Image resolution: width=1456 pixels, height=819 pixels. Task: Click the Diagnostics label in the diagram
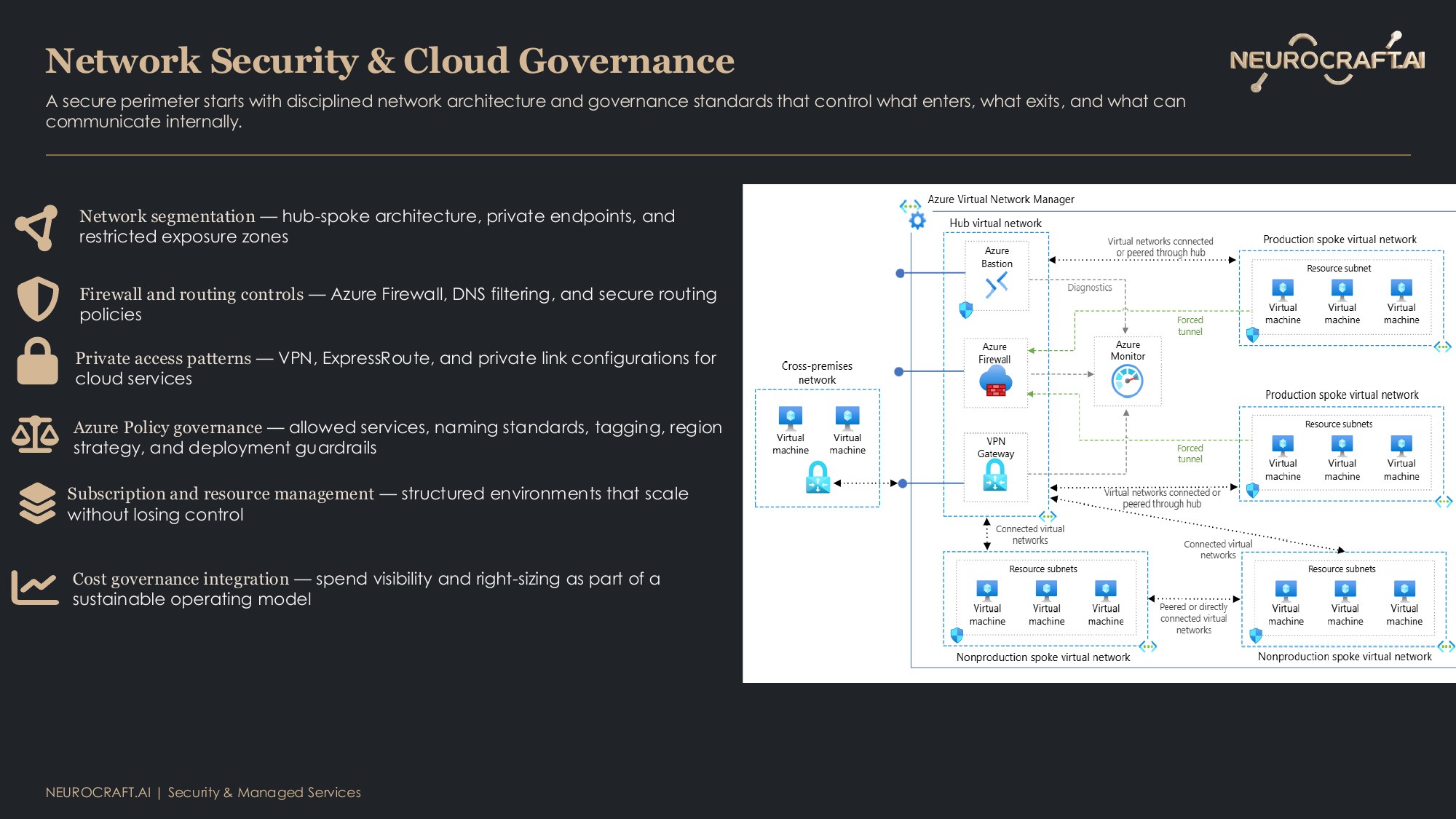[x=1090, y=288]
